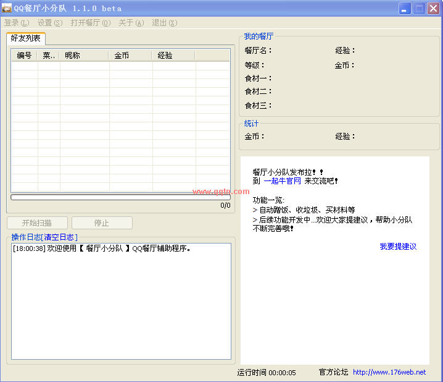Click the 我要提建议 link
The width and height of the screenshot is (443, 382).
pos(398,247)
